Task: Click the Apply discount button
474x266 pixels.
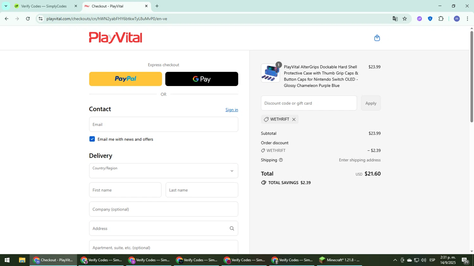Action: coord(371,103)
